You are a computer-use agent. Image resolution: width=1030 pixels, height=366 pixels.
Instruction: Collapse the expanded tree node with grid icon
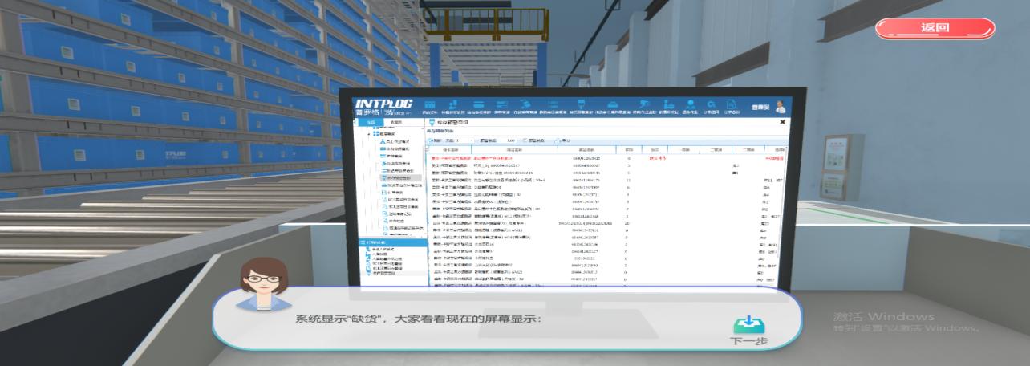[369, 134]
